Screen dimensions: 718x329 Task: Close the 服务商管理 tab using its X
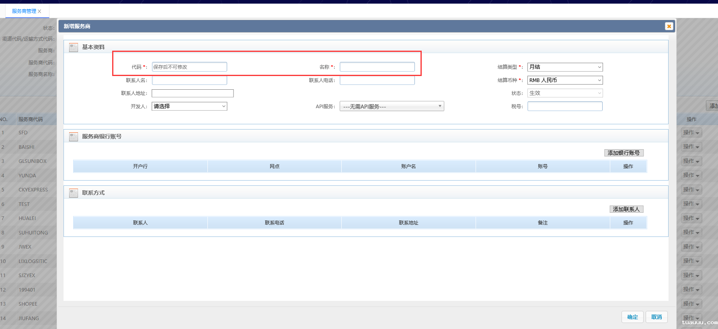click(39, 11)
